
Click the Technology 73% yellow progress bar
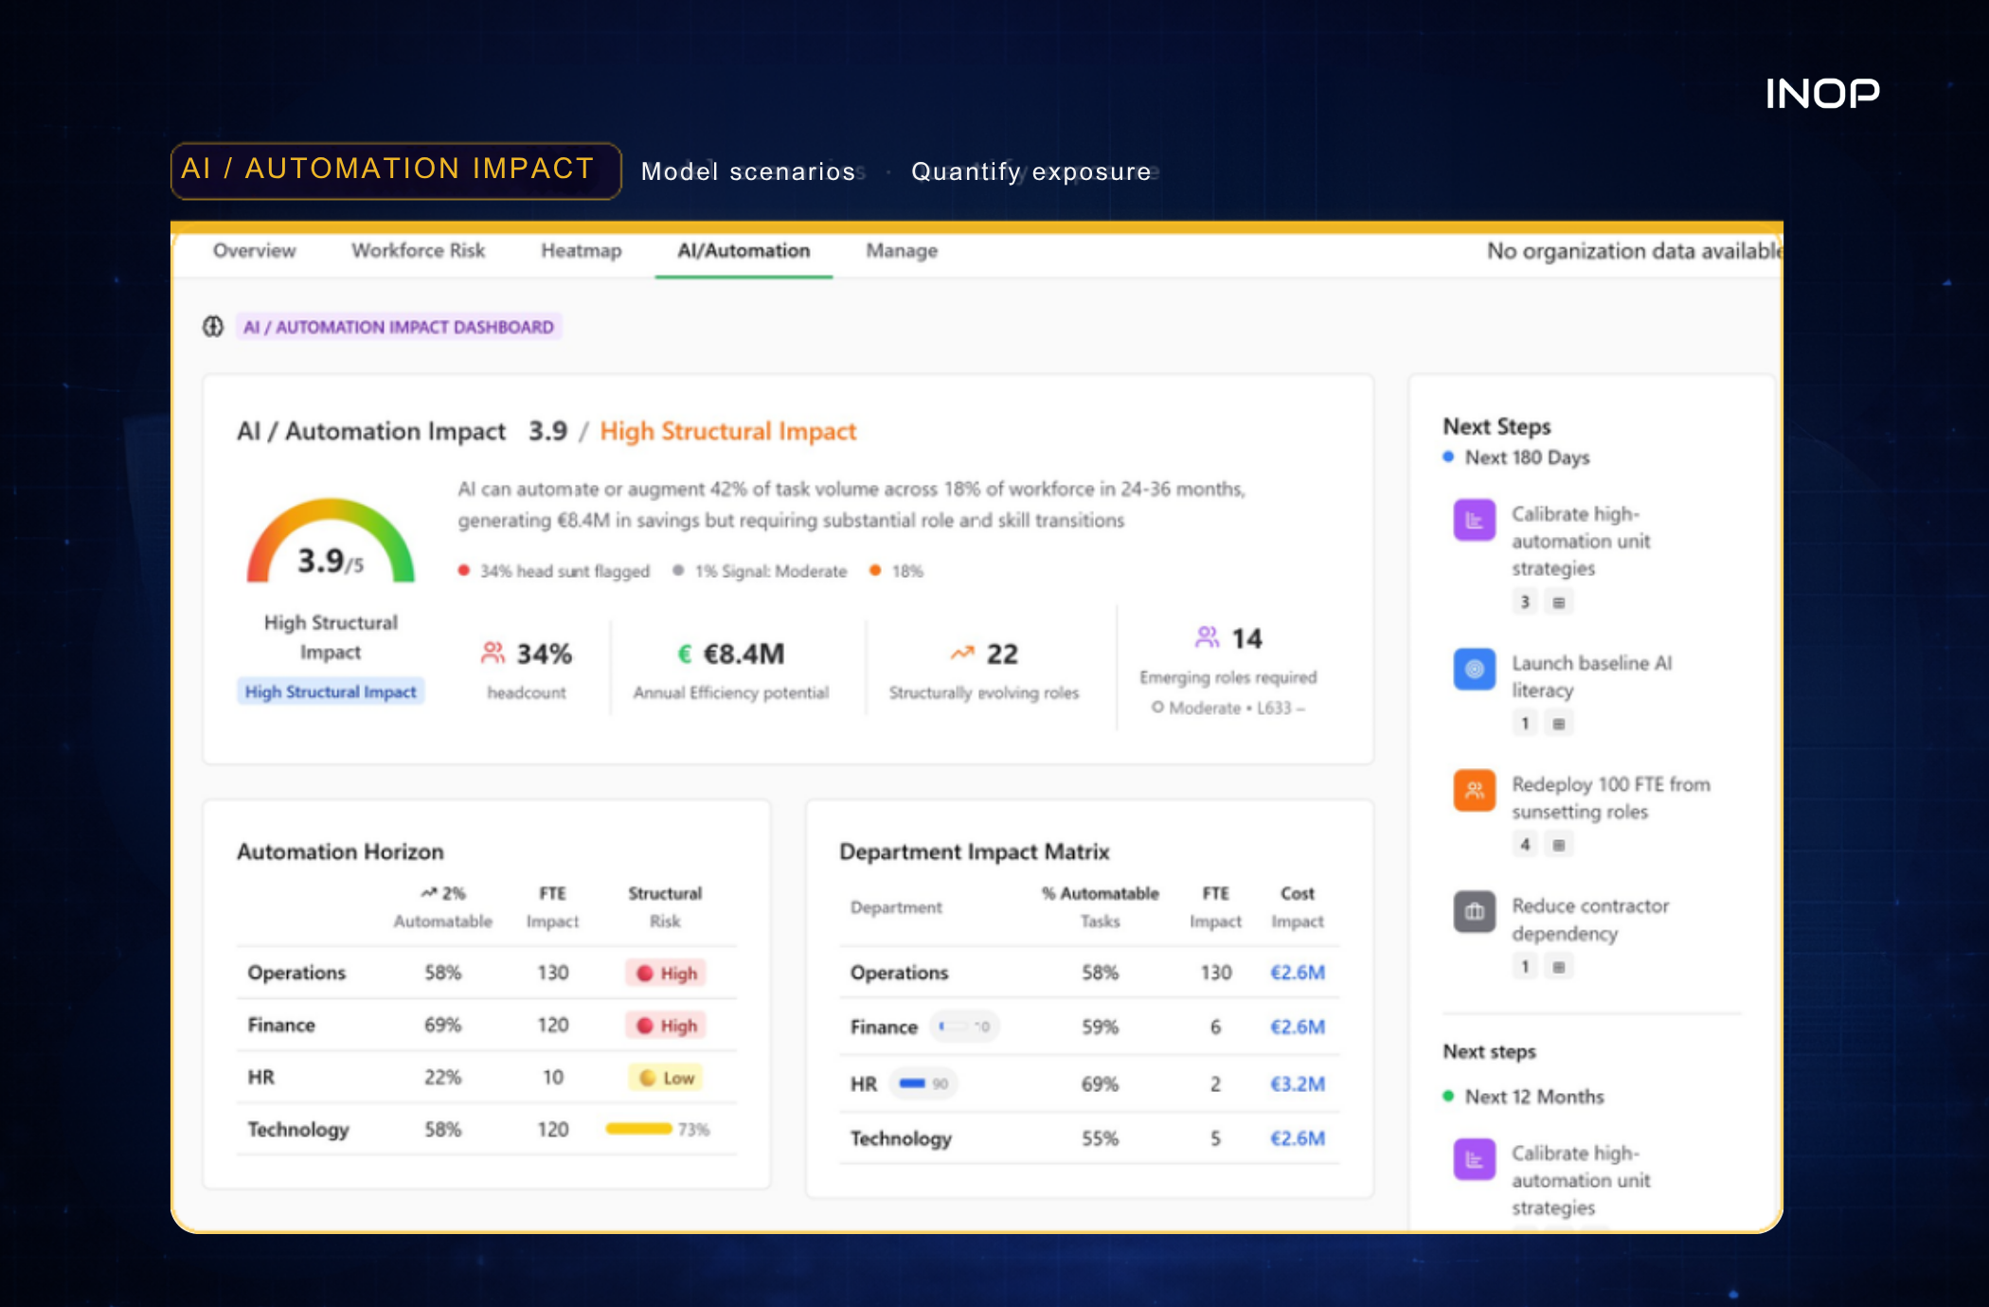click(x=639, y=1128)
